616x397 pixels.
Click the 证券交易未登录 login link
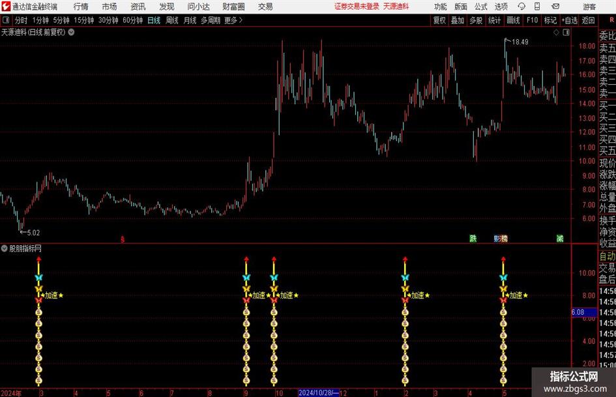[x=357, y=7]
